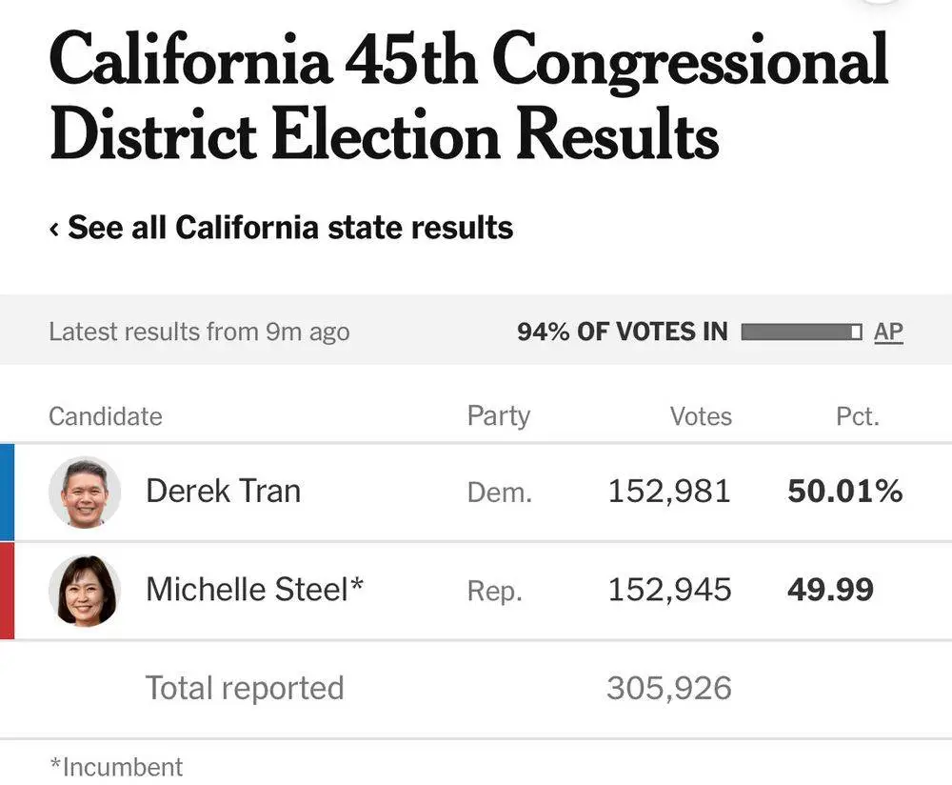Click the blue Democratic color bar

[7, 492]
